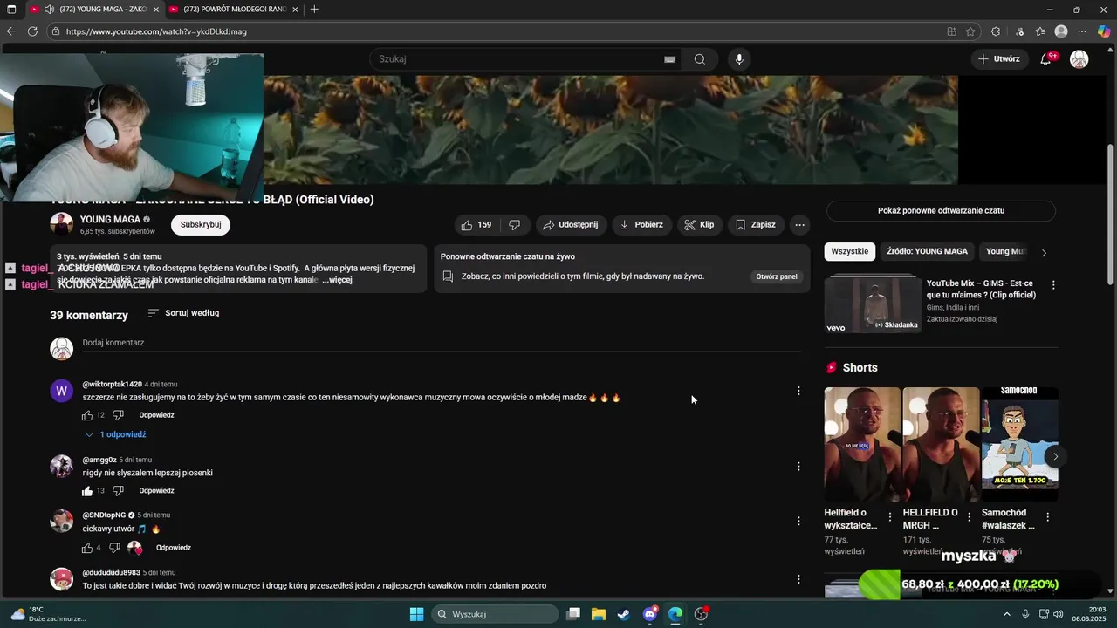The width and height of the screenshot is (1117, 628).
Task: Open the three-dot more actions under the video
Action: (799, 225)
